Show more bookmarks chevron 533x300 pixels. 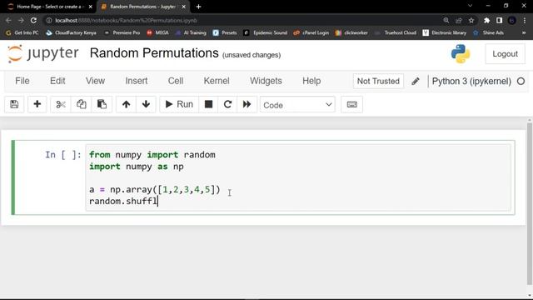[x=524, y=32]
